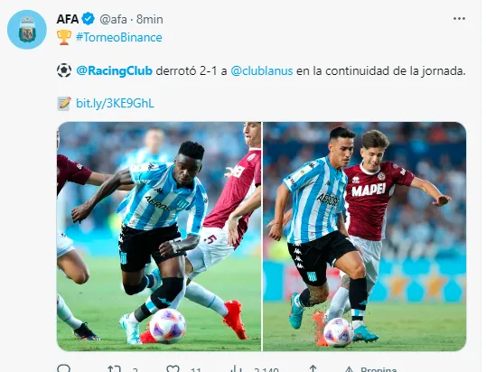Click the AFA account name
The width and height of the screenshot is (486, 372).
pyautogui.click(x=68, y=19)
